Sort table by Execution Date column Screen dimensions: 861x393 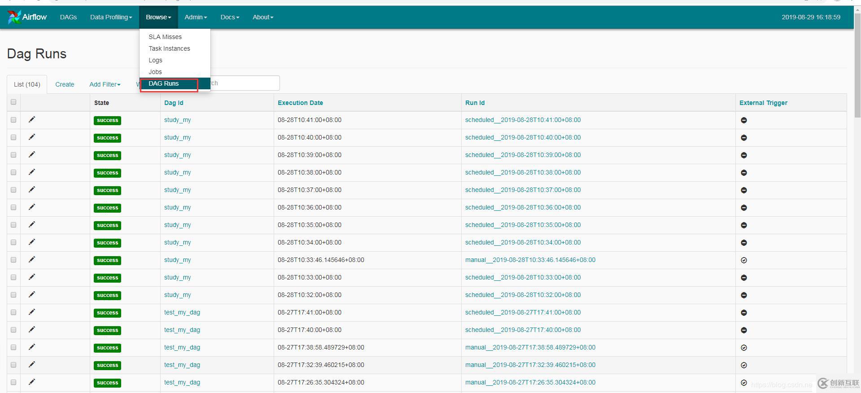point(300,103)
